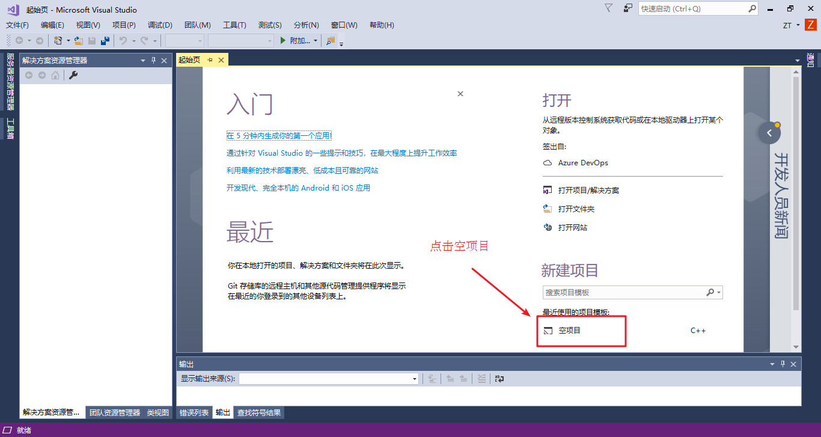The height and width of the screenshot is (437, 821).
Task: Switch to the 类视图 tab
Action: (x=158, y=412)
